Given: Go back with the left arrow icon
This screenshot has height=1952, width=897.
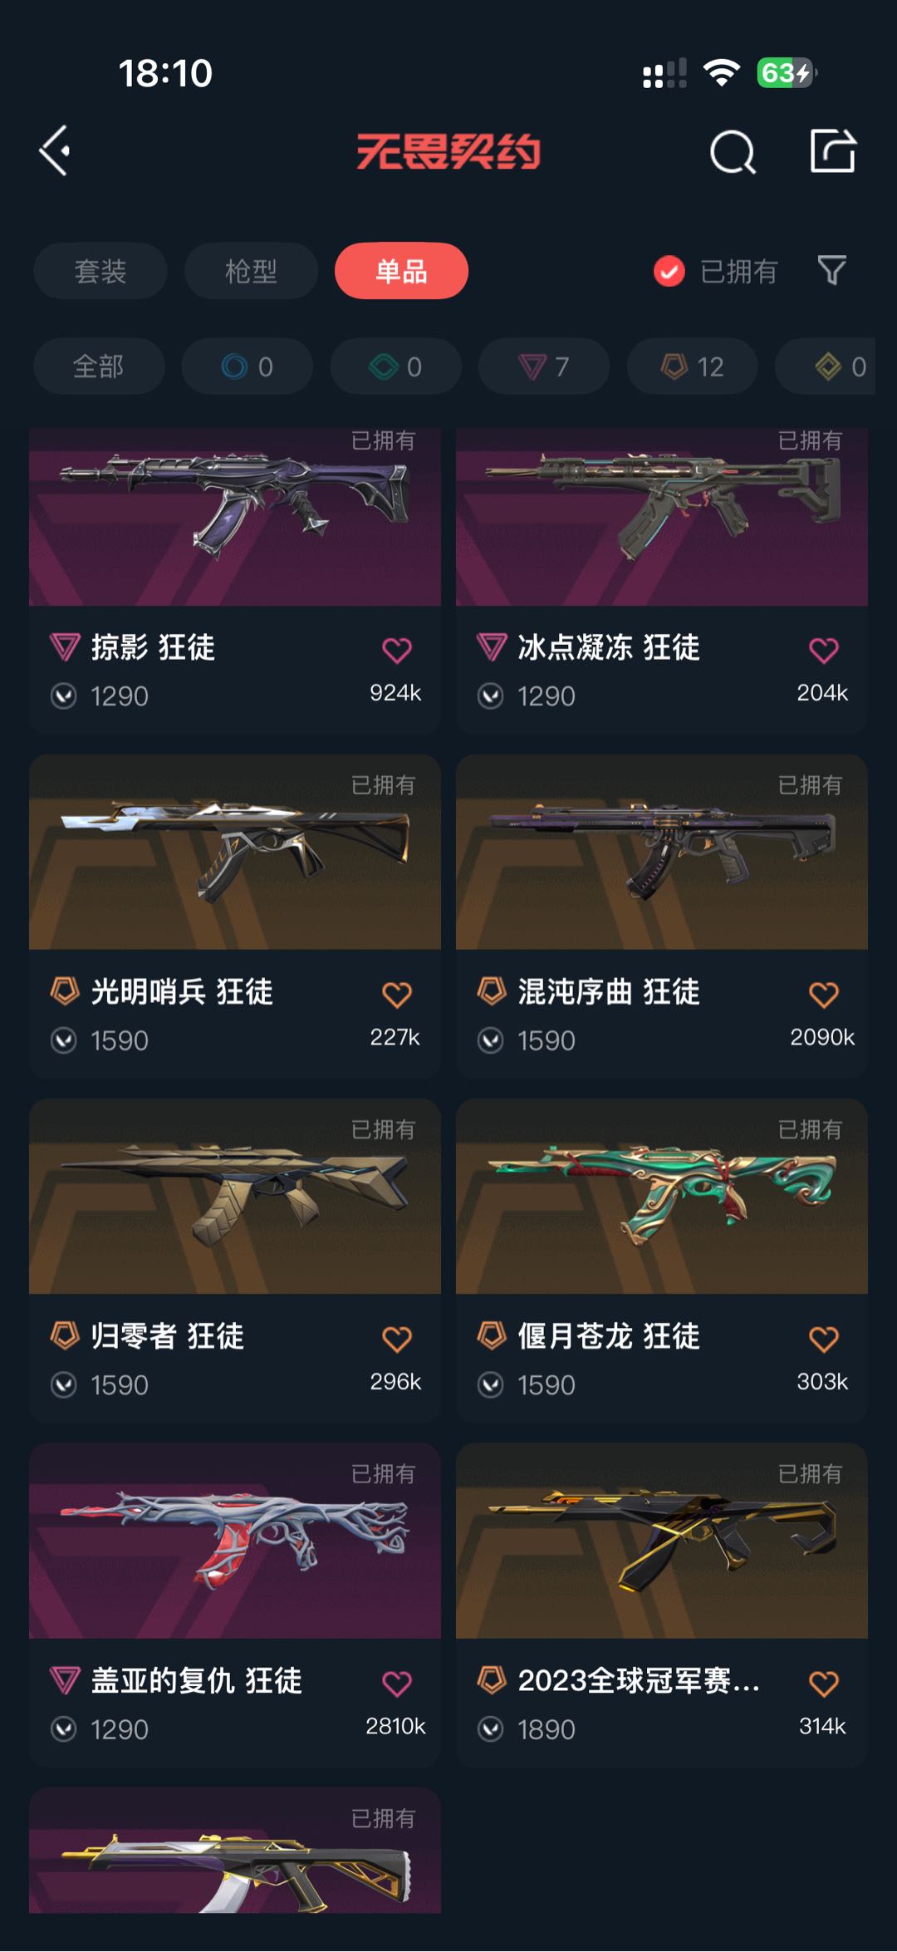Looking at the screenshot, I should point(55,151).
